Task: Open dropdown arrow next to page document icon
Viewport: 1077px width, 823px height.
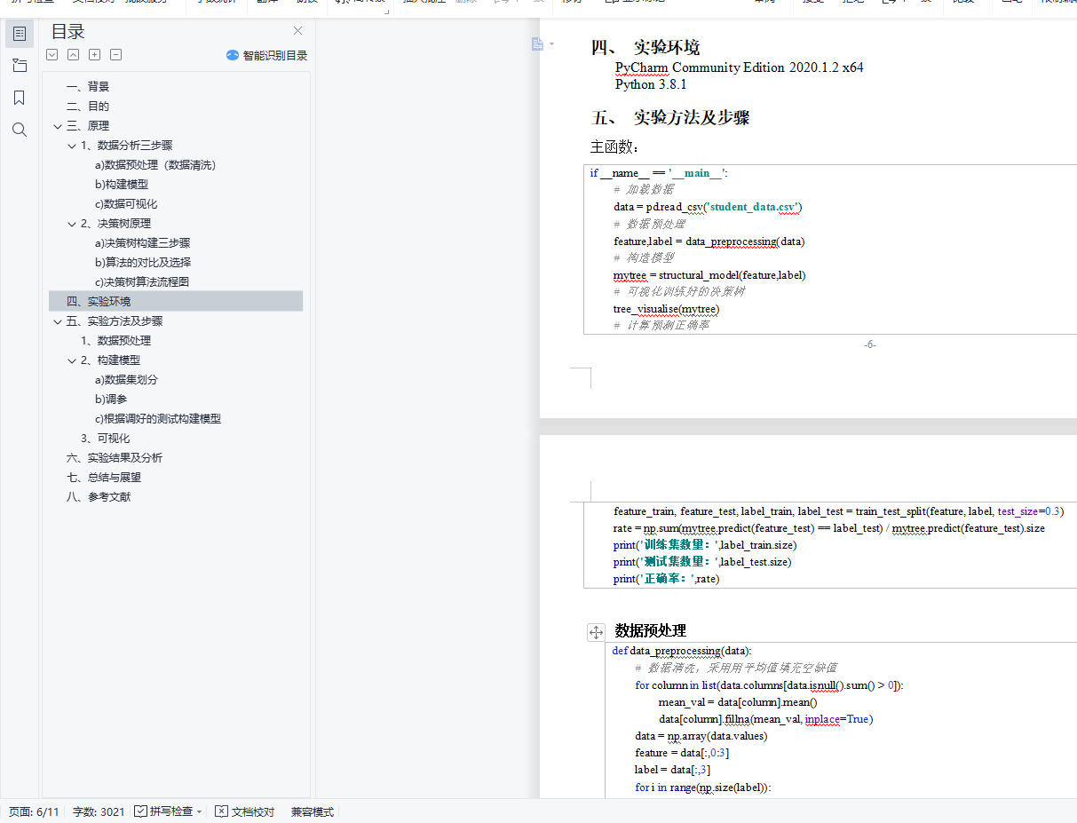Action: pos(551,44)
